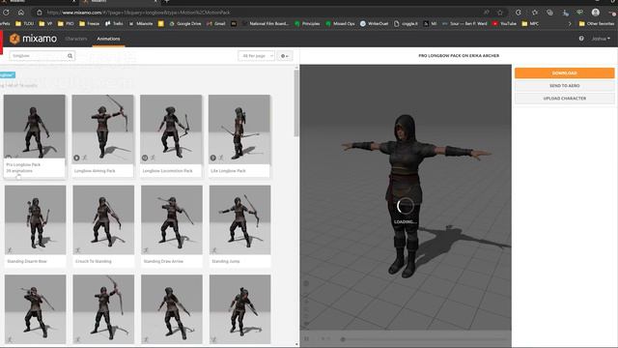Open the browser collections icon
The height and width of the screenshot is (348, 618).
point(549,13)
